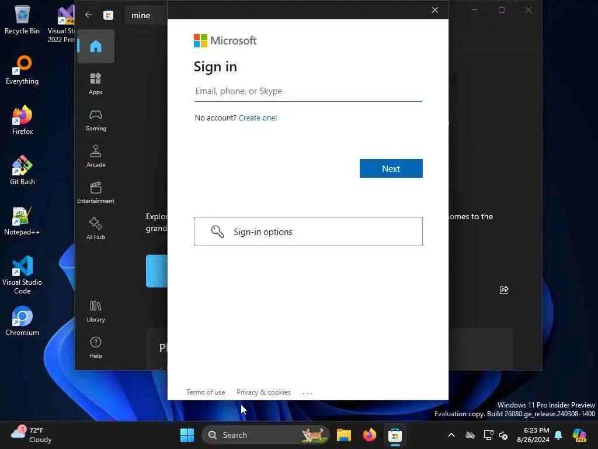Select Visual Studio Code desktop shortcut
Image resolution: width=598 pixels, height=449 pixels.
point(22,275)
